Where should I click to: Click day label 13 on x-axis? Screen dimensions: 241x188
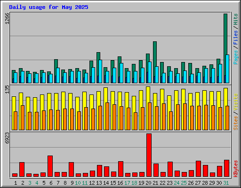click(99, 183)
